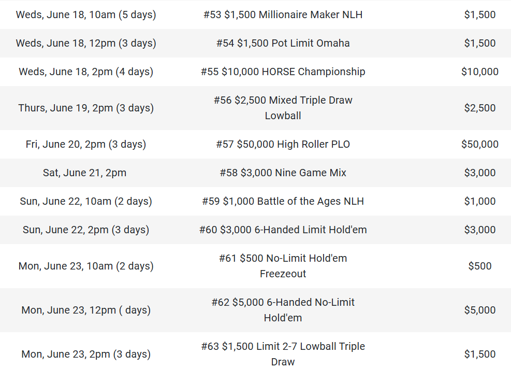Select the Thurs, June 19, 2pm date
This screenshot has width=511, height=368.
tap(86, 108)
